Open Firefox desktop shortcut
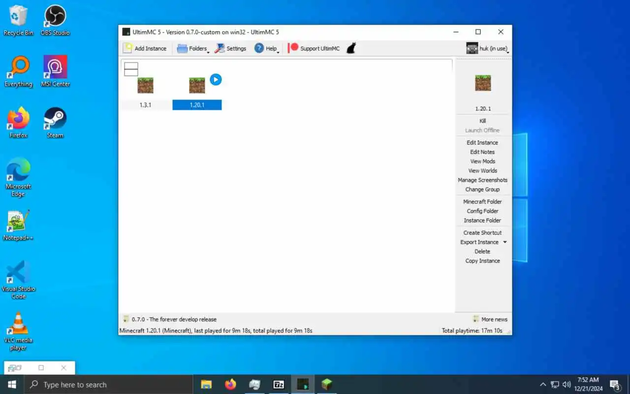The width and height of the screenshot is (630, 394). tap(18, 123)
